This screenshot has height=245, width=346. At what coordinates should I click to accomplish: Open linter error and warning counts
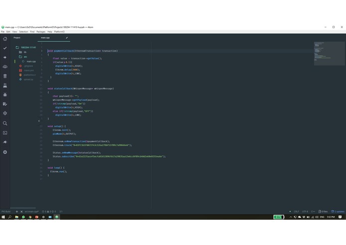pos(49,212)
